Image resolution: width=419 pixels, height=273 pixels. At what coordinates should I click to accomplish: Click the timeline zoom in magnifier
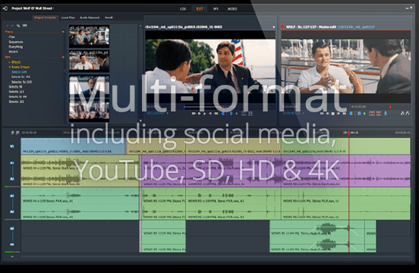[x=17, y=133]
